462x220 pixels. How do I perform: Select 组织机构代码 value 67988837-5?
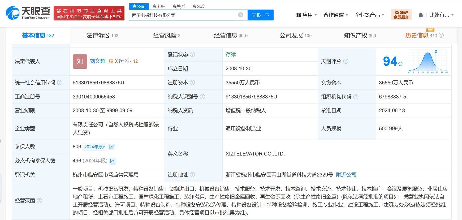392,97
